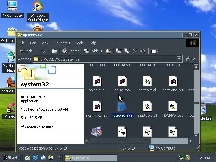This screenshot has height=162, width=216.
Task: Select the noise.sve file
Action: (97, 84)
